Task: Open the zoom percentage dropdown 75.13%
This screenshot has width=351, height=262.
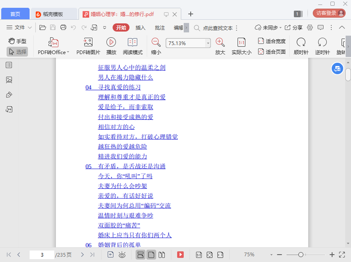Action: point(208,43)
